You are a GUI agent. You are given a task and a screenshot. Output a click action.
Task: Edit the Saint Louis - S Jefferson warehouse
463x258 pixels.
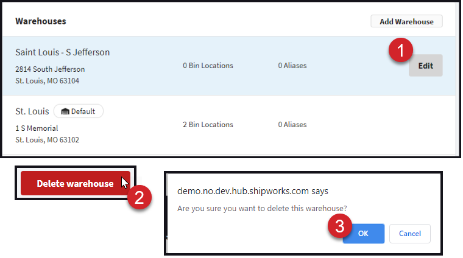(425, 66)
